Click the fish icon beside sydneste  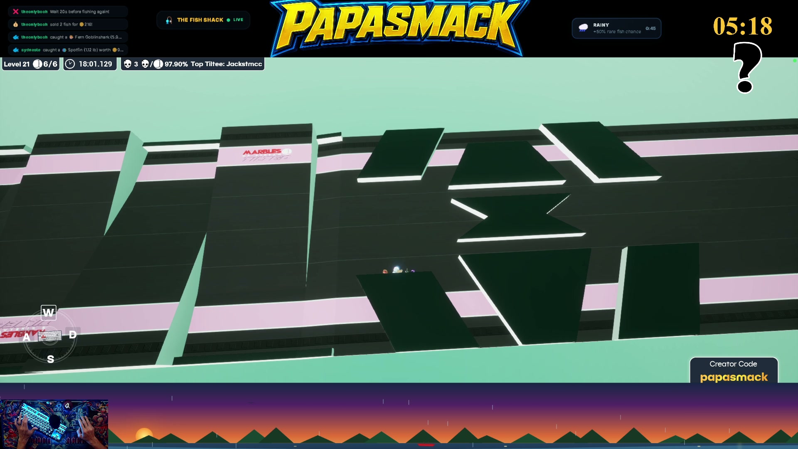16,50
